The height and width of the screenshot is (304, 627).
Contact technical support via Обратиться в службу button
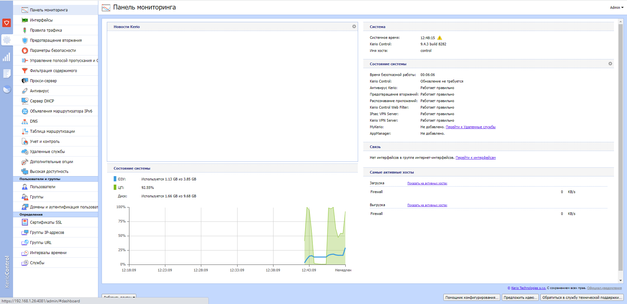582,297
